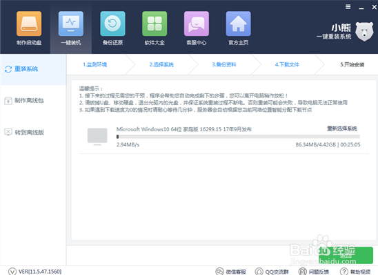The height and width of the screenshot is (275, 378).
Task: Open the 客服中心 customer service center
Action: [x=197, y=28]
